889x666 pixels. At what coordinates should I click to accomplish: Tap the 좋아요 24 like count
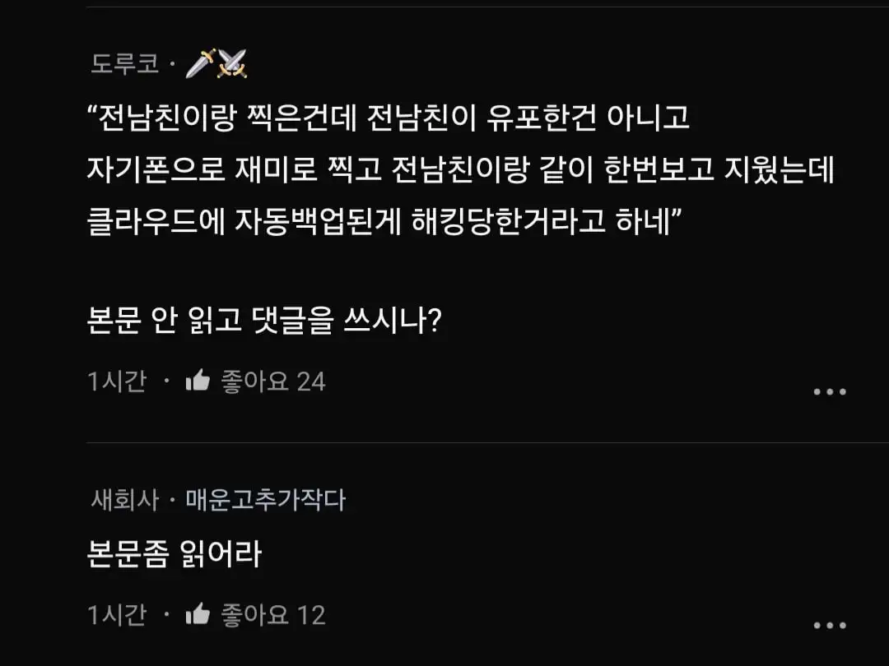click(273, 382)
